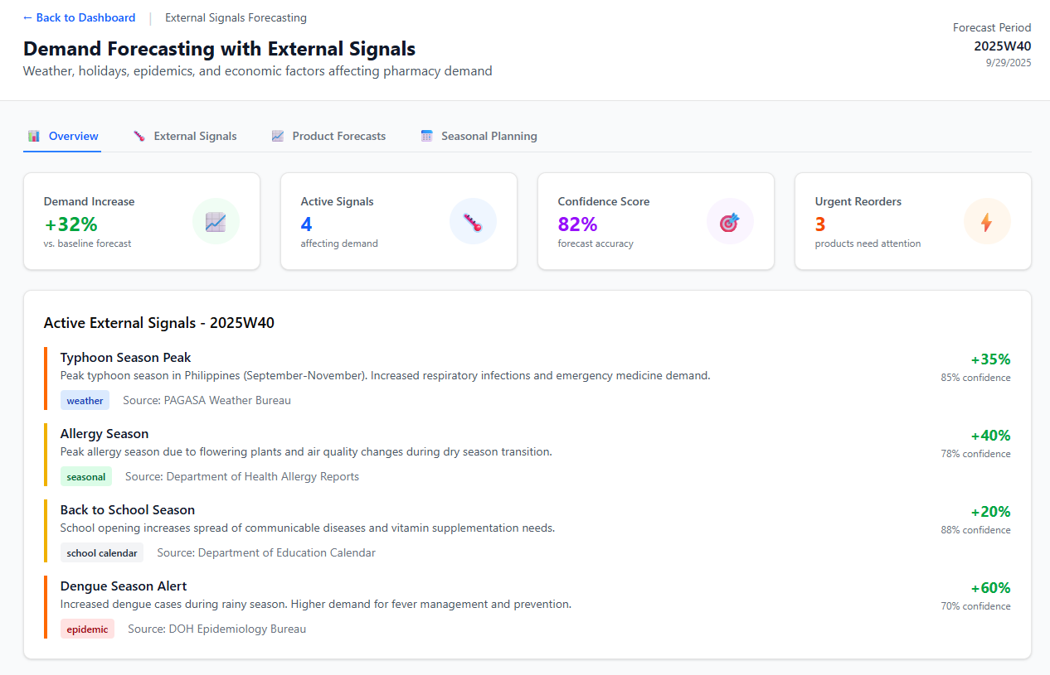Click the epidemic tag under Dengue Season Alert
The height and width of the screenshot is (675, 1050).
[87, 629]
